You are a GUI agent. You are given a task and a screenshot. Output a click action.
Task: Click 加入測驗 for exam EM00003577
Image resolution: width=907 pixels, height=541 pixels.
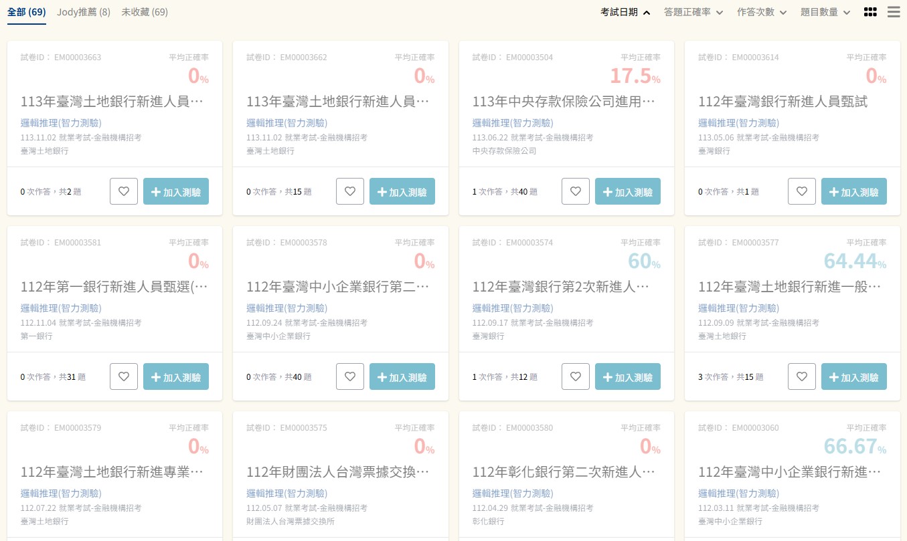(854, 376)
